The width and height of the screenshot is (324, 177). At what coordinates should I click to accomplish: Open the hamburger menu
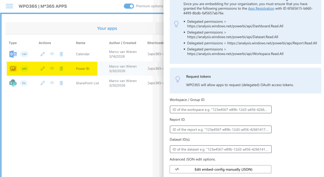(9, 6)
